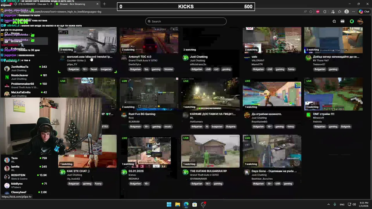Open Days Gone stream title by Bozhidar_Bonchev

274,171
